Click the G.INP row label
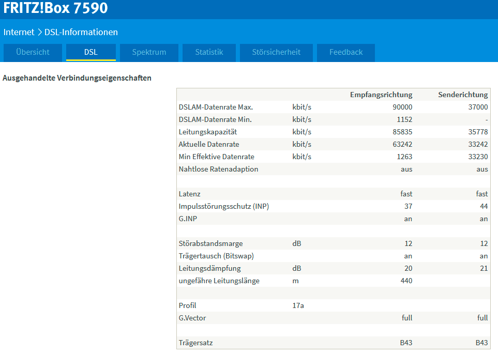 tap(188, 219)
